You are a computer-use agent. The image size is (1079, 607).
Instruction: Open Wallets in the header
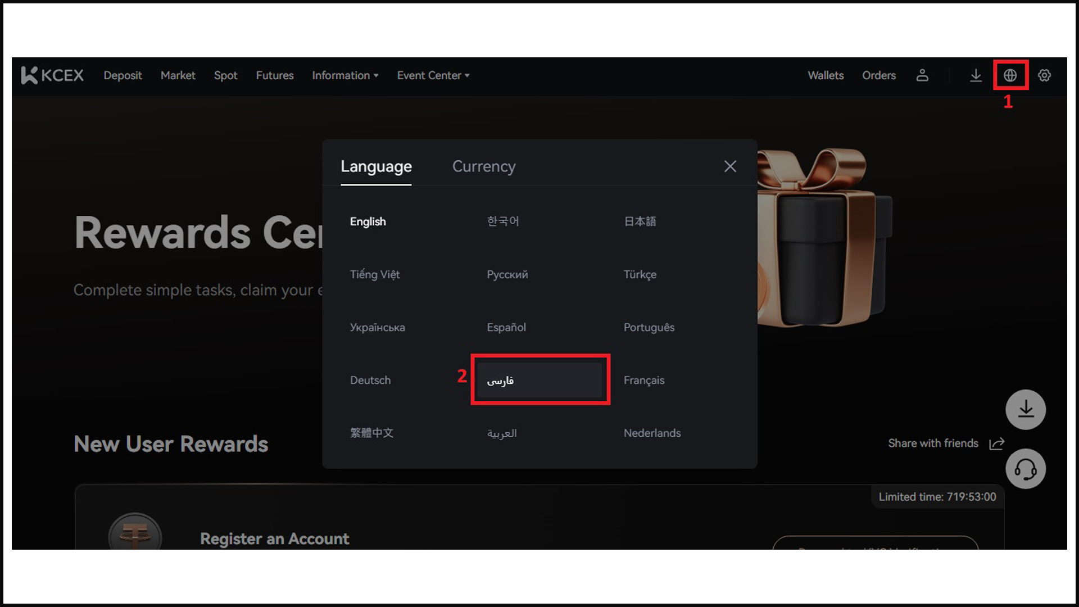pos(826,75)
